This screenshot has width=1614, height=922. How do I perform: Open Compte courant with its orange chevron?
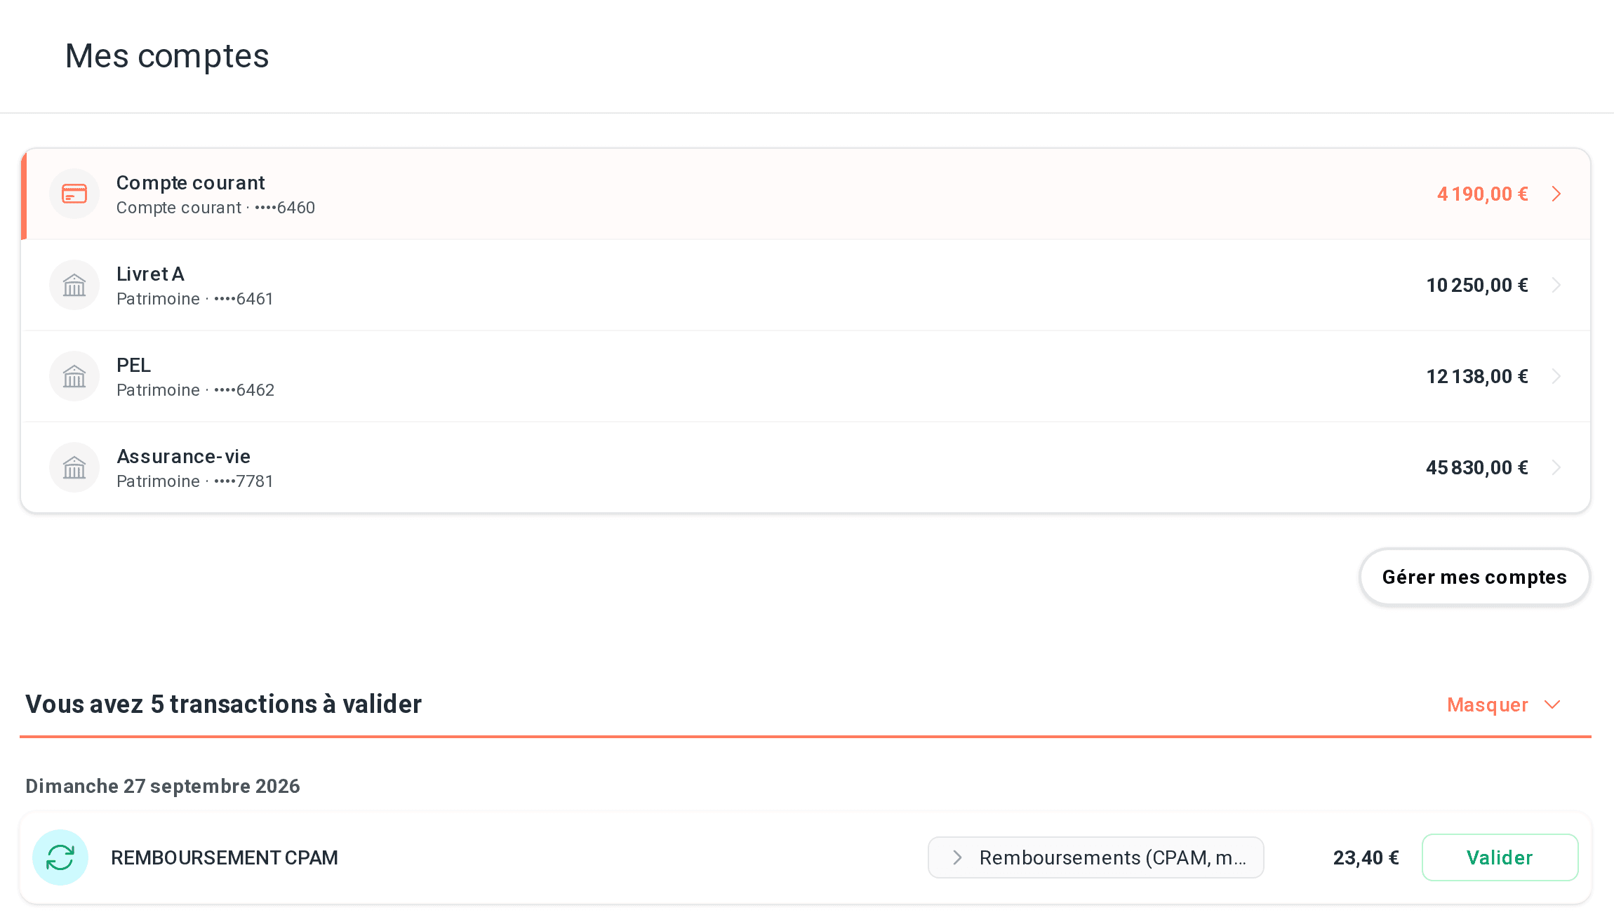[x=1556, y=194]
